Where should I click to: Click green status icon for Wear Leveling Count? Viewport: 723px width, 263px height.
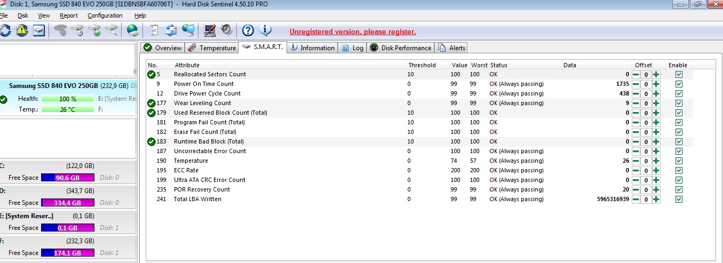pos(152,103)
